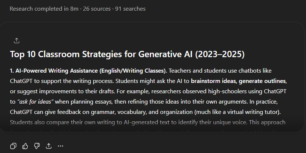306x153 pixels.
Task: Click the thumbs up icon
Action: [x=25, y=146]
